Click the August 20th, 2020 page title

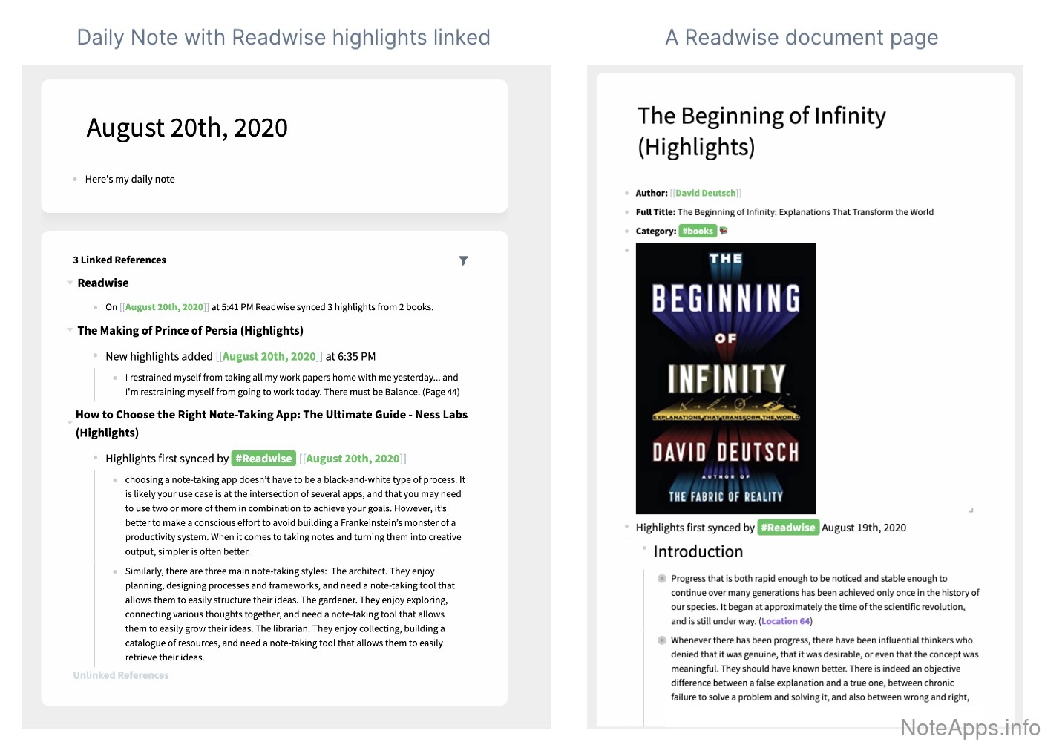pyautogui.click(x=187, y=128)
